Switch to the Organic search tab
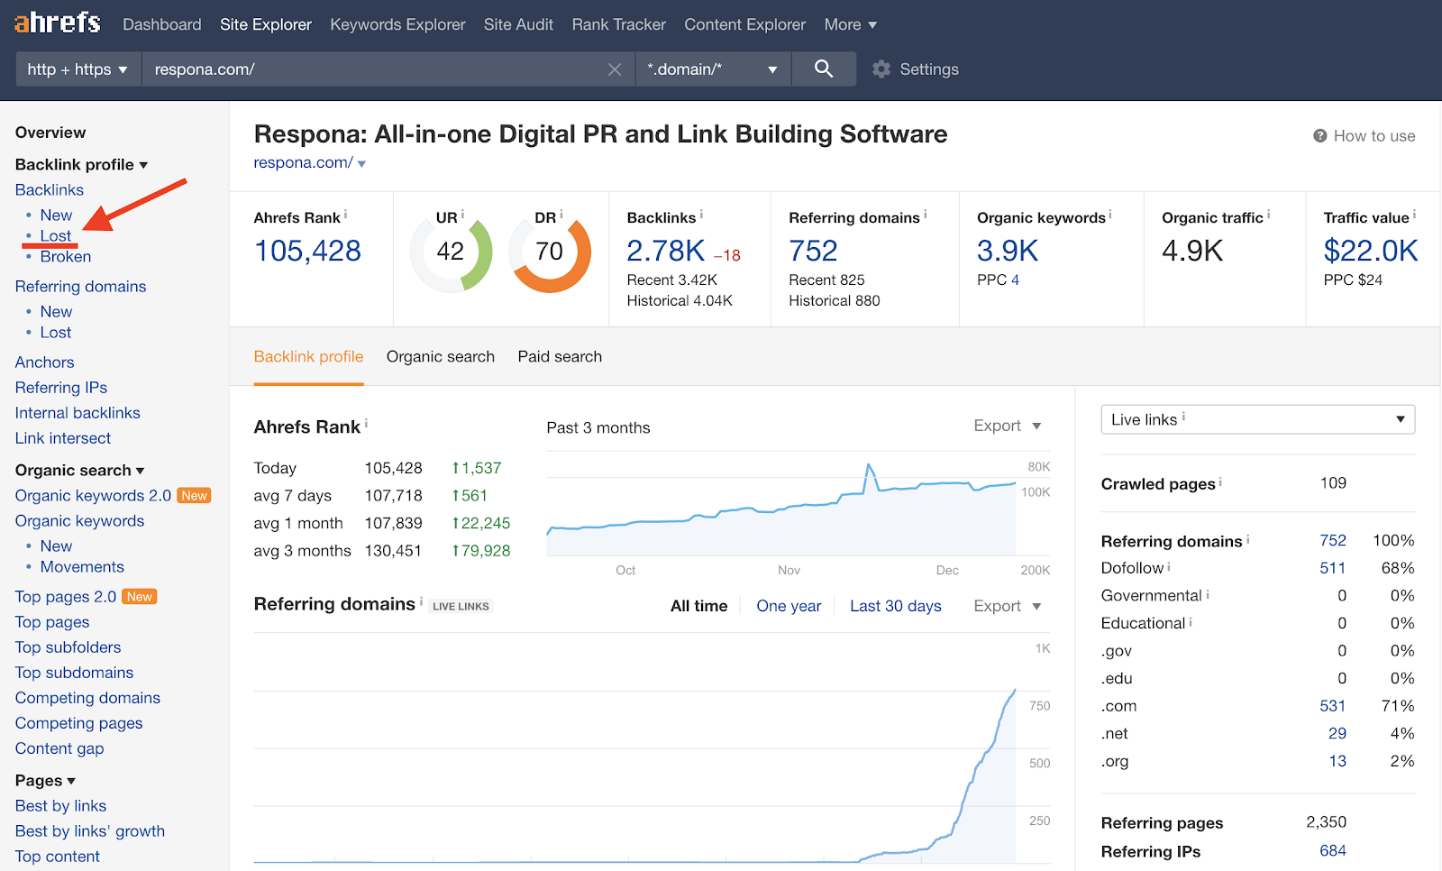Screen dimensions: 1442x871 [441, 357]
